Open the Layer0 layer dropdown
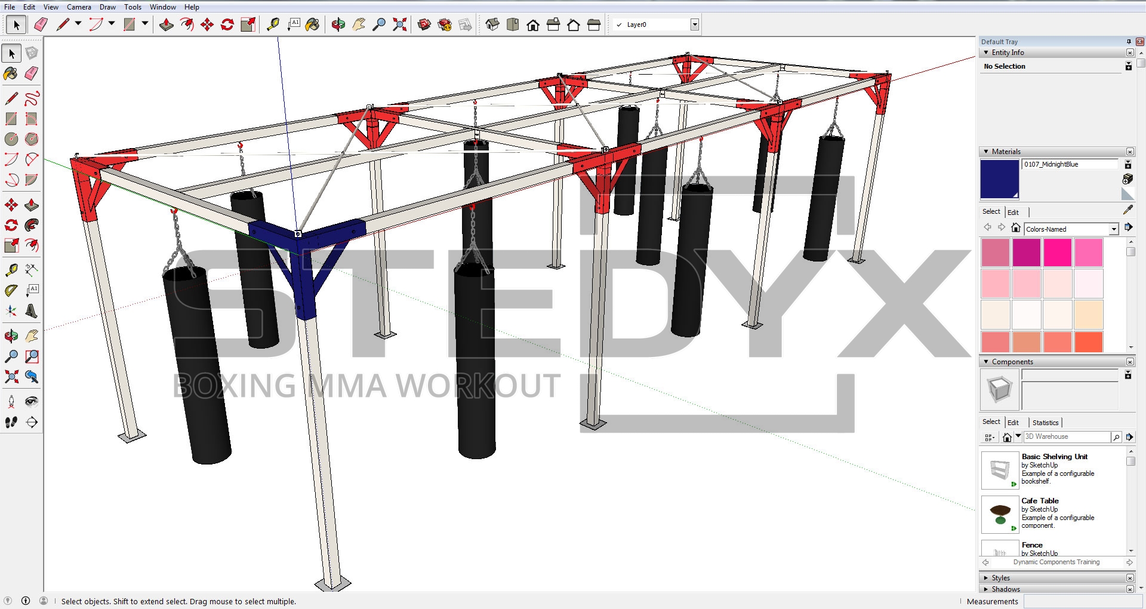The width and height of the screenshot is (1146, 609). tap(695, 24)
